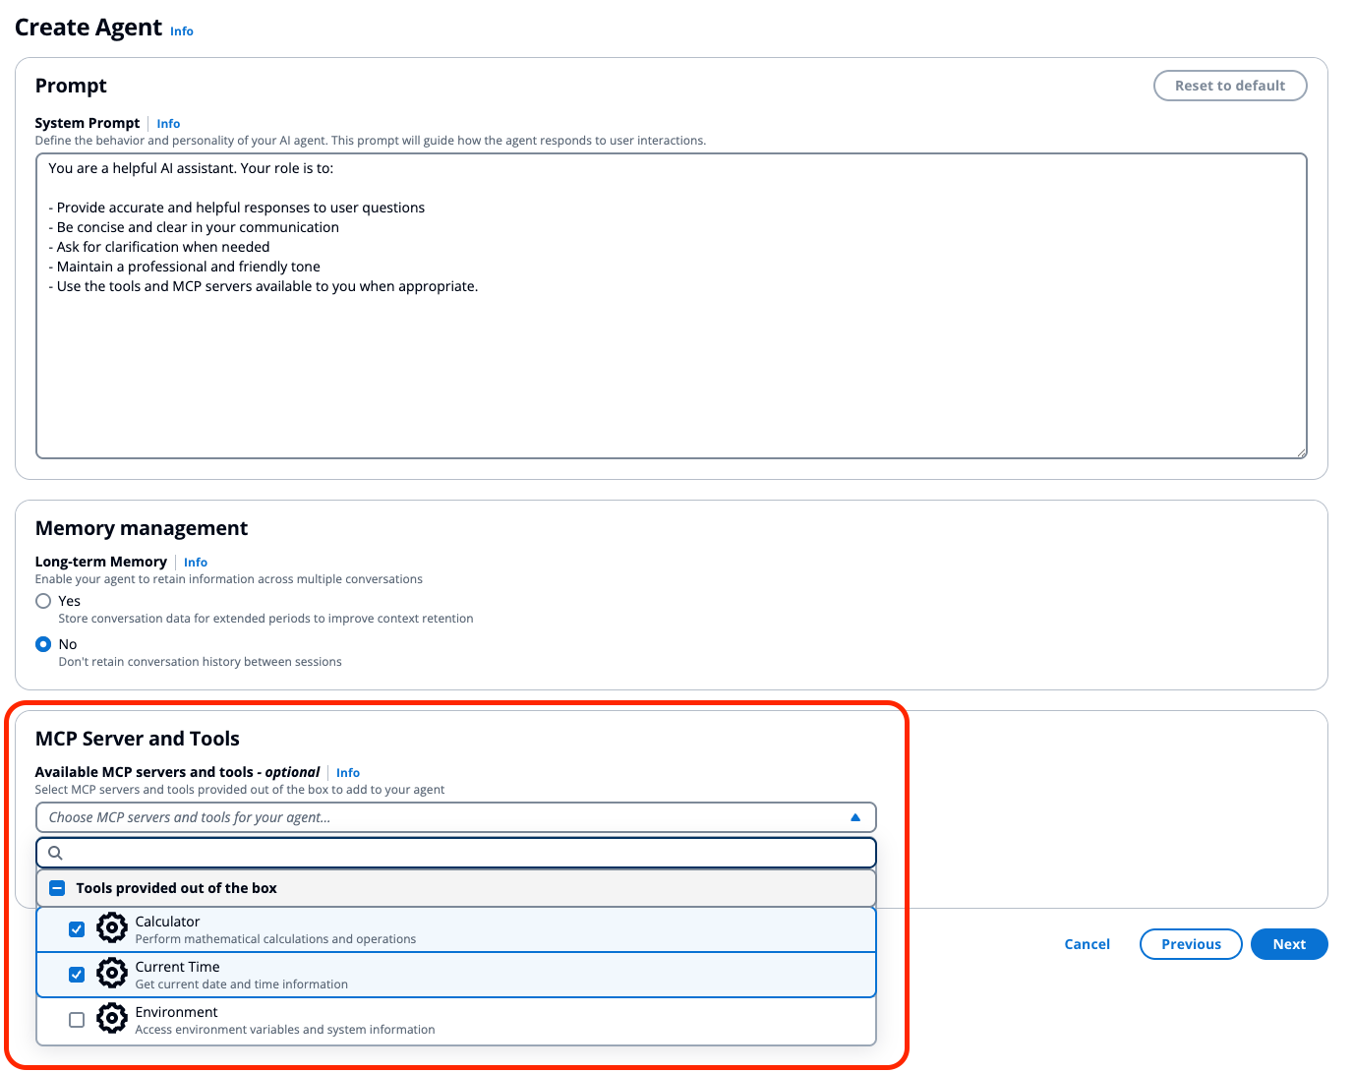Viewport: 1353px width, 1073px height.
Task: Click the Calculator gear icon
Action: [112, 927]
